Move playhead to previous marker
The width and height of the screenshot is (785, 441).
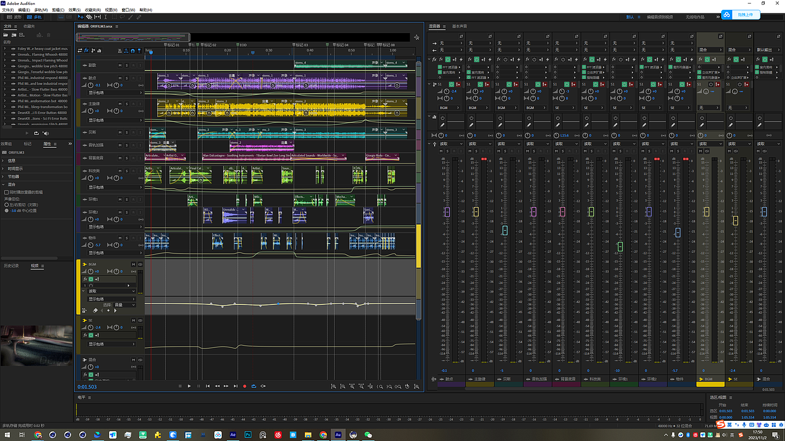point(207,386)
